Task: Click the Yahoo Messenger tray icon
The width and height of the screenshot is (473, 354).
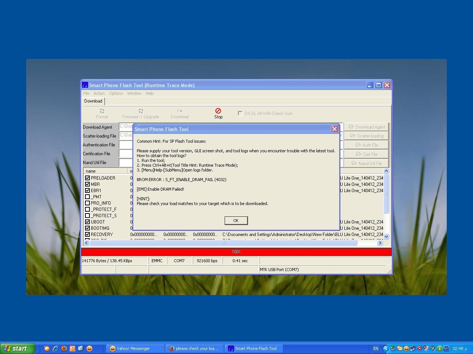Action: pyautogui.click(x=406, y=348)
